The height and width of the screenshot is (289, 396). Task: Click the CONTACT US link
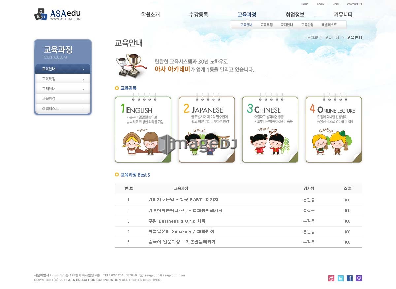point(354,4)
